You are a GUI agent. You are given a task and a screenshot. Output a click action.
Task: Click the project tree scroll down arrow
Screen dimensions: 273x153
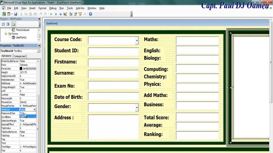pyautogui.click(x=39, y=40)
